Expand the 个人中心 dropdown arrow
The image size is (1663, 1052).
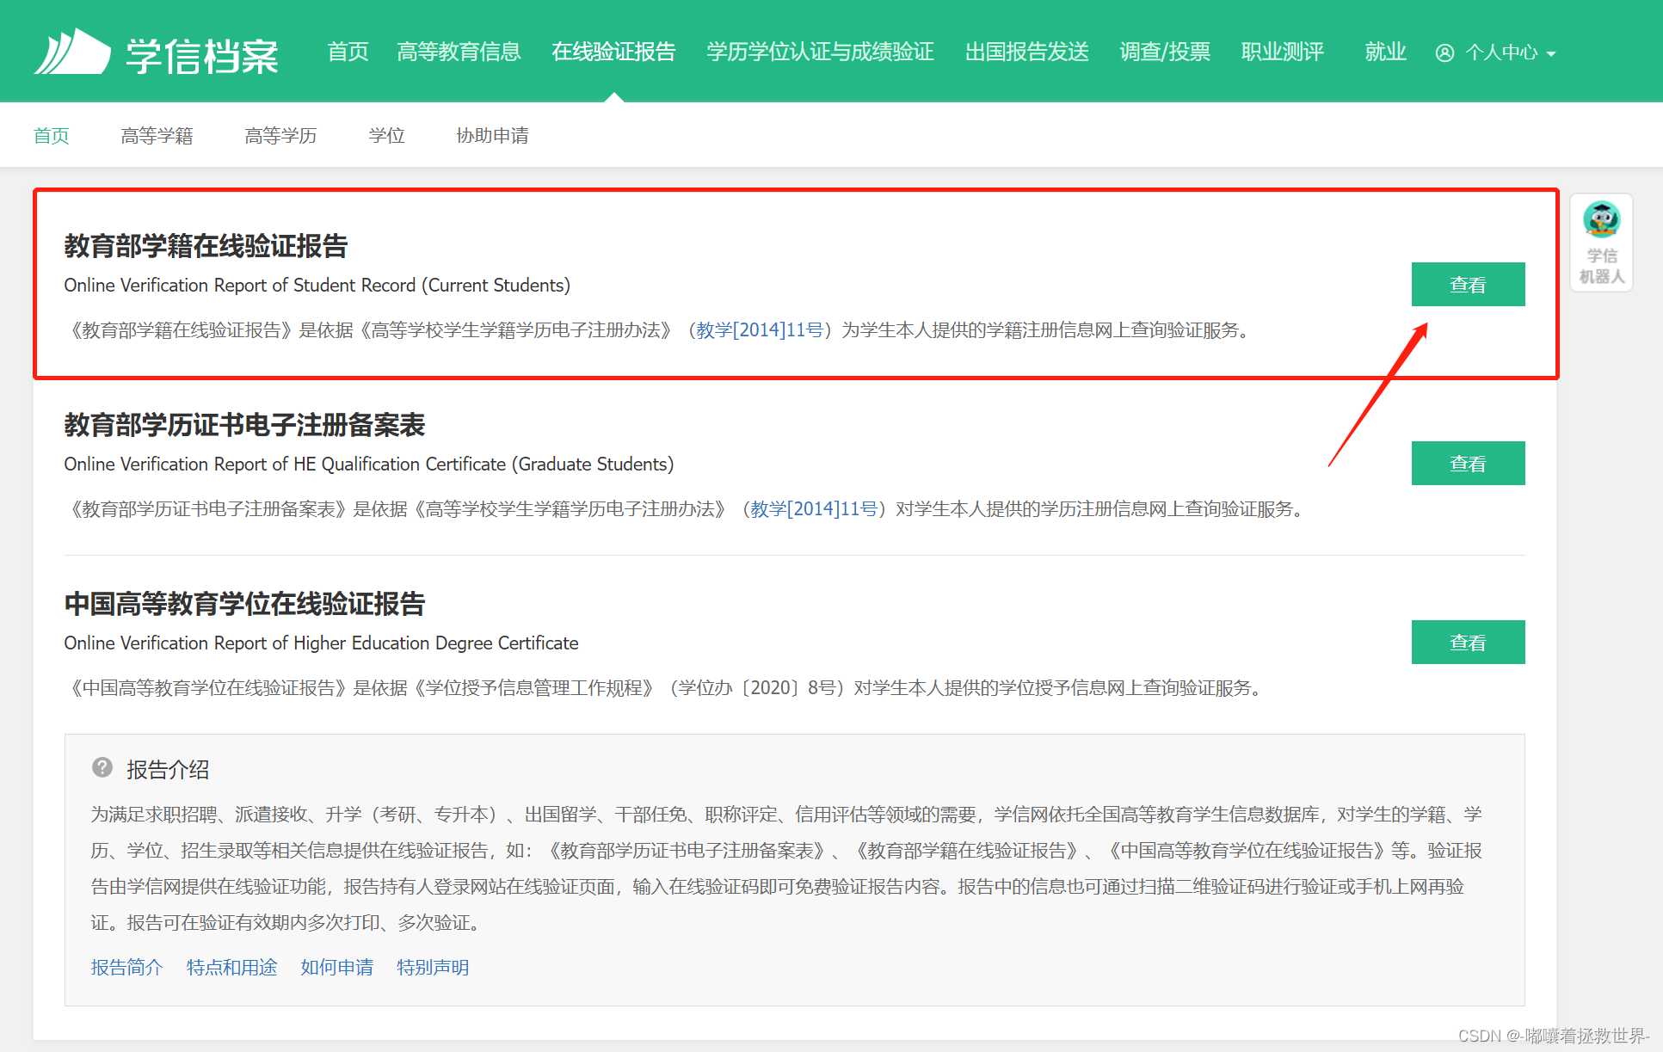click(1551, 54)
